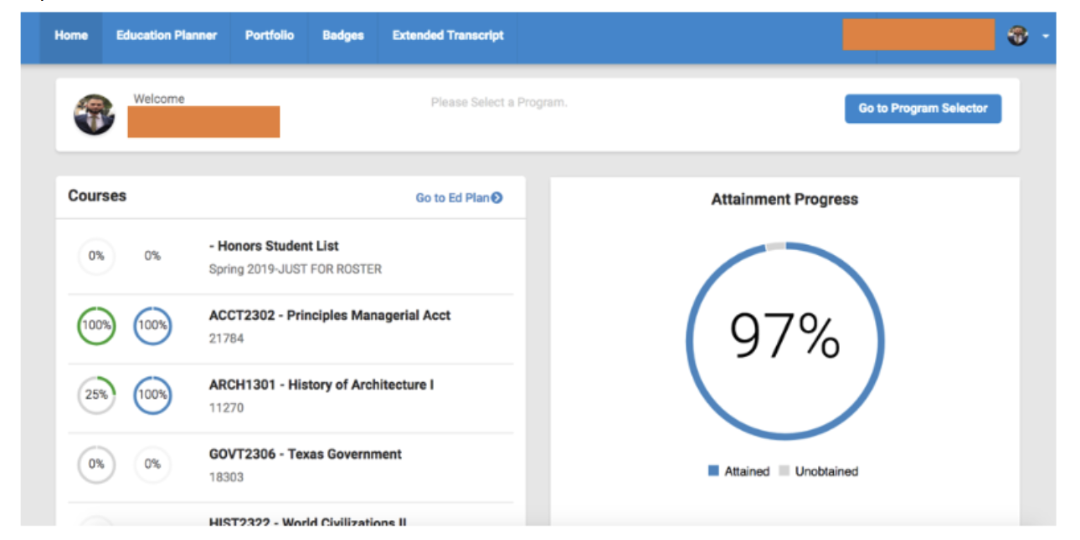Click the user avatar in top navigation bar

pyautogui.click(x=1017, y=36)
